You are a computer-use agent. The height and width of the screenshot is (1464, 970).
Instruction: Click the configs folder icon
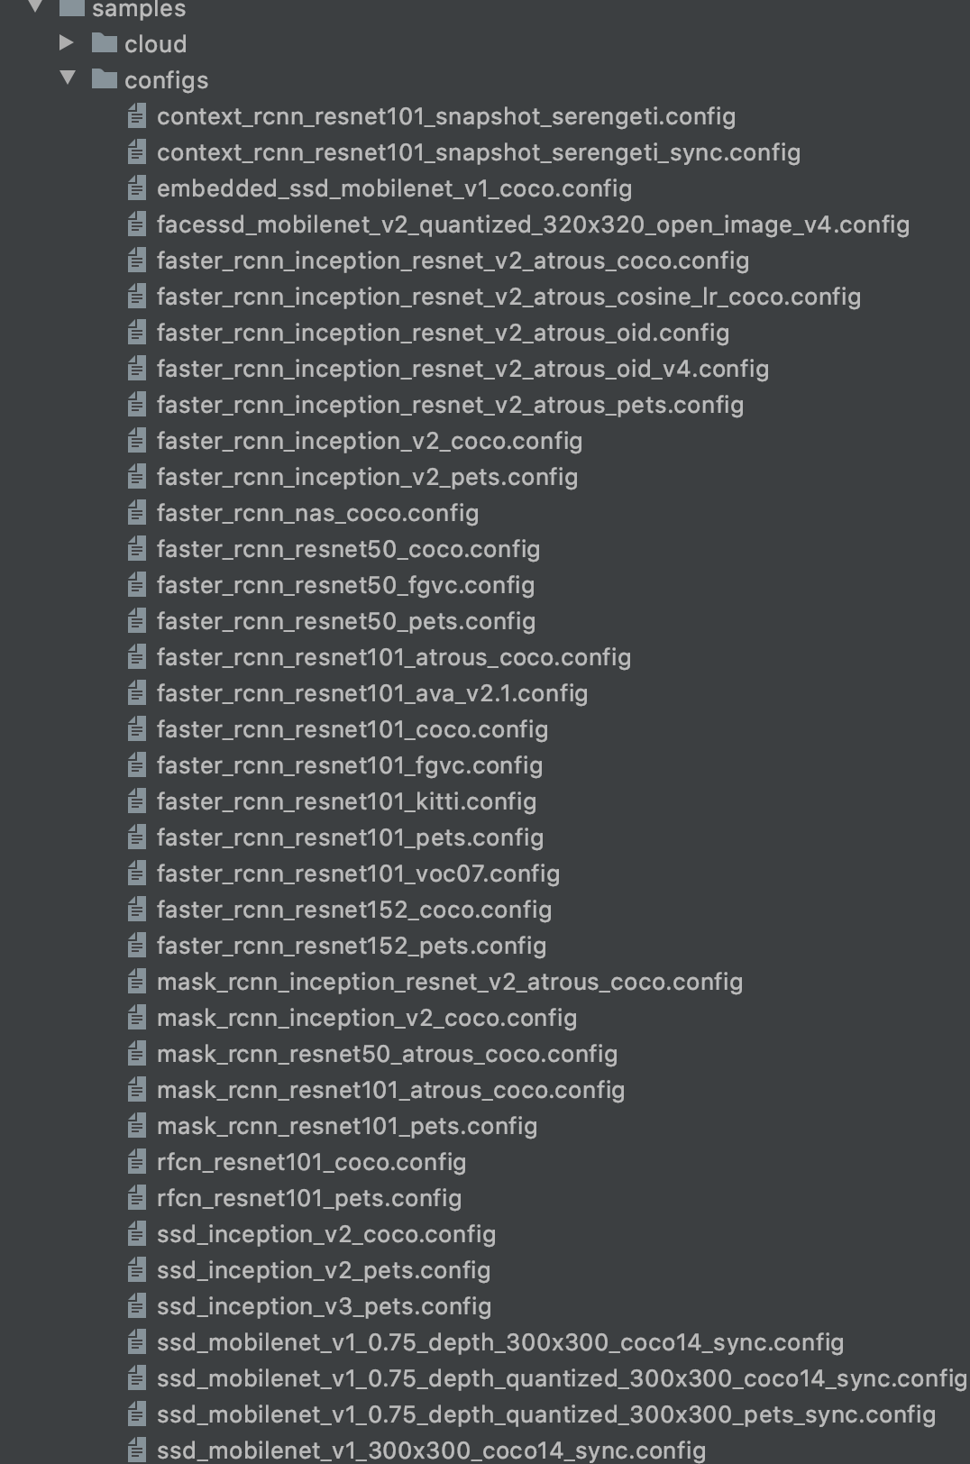tap(105, 79)
